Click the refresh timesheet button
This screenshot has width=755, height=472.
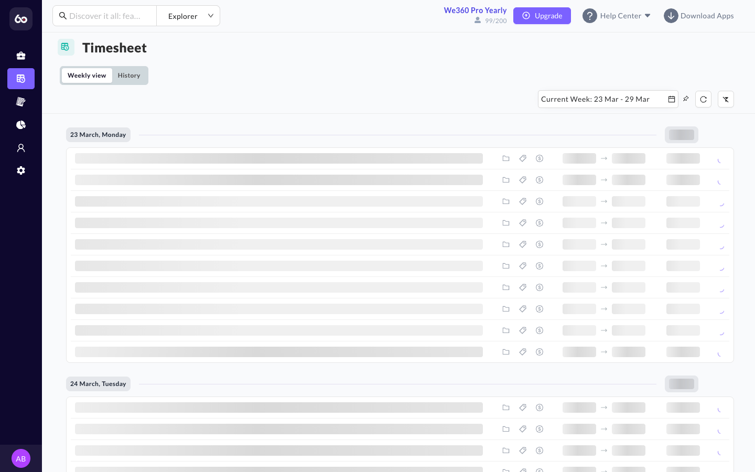(703, 99)
